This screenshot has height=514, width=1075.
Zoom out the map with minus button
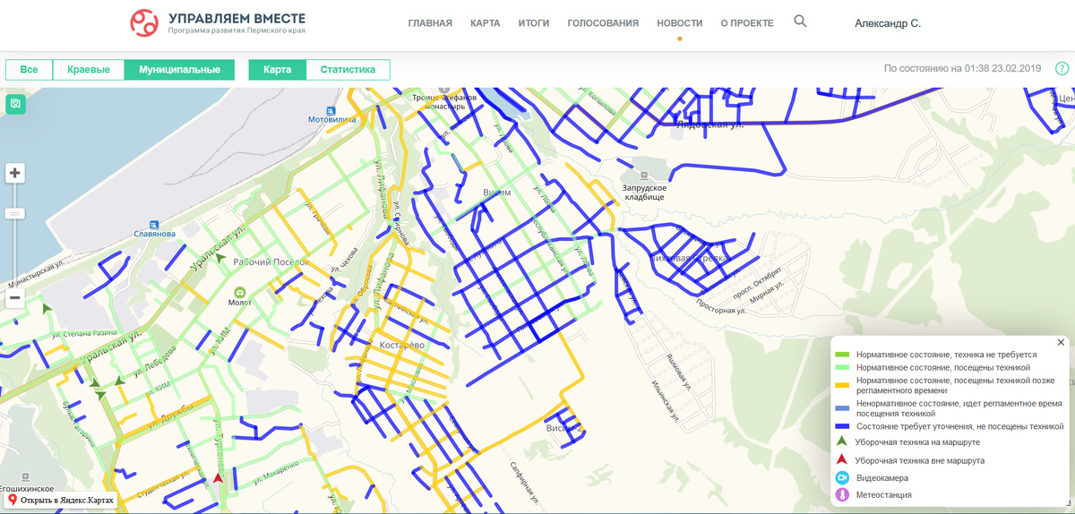pyautogui.click(x=15, y=298)
